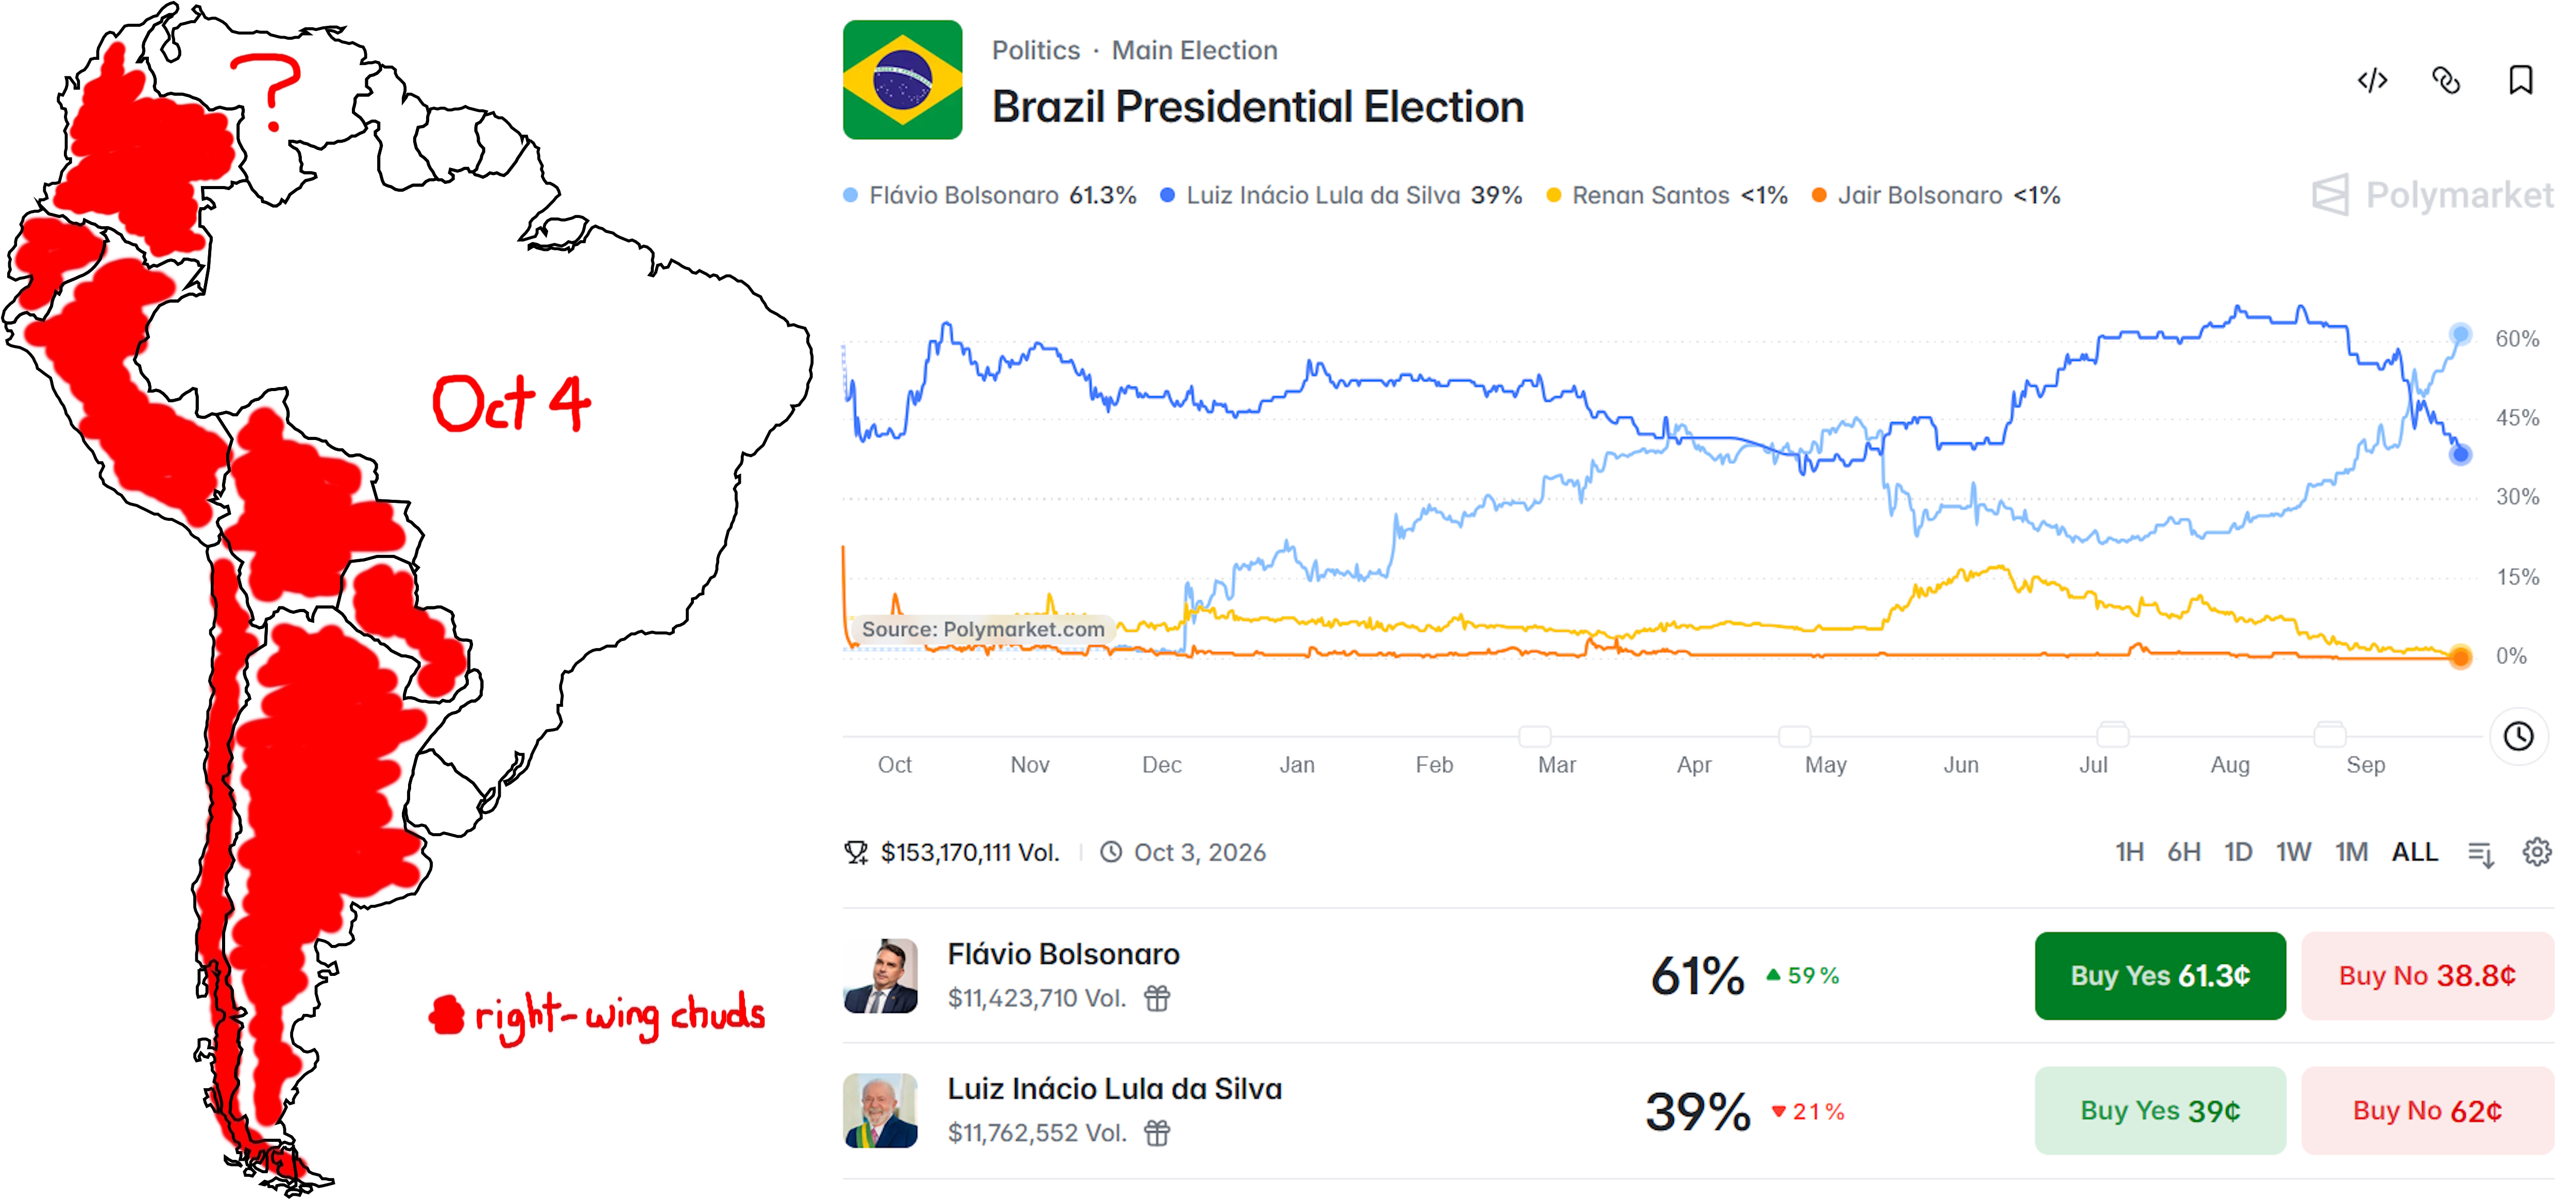2576x1199 pixels.
Task: Buy No on Lula at 62¢
Action: click(2427, 1111)
